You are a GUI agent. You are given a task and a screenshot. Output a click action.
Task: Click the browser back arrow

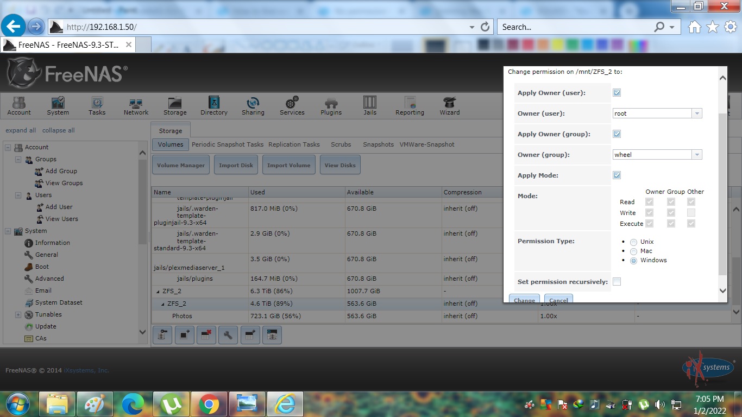click(13, 26)
